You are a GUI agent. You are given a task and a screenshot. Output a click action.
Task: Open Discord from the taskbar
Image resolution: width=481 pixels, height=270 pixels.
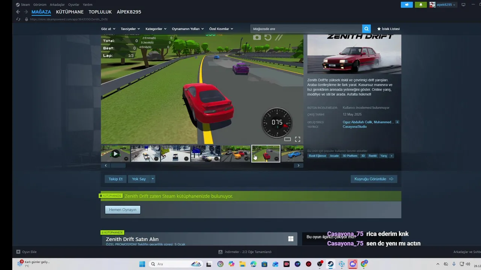pyautogui.click(x=352, y=264)
